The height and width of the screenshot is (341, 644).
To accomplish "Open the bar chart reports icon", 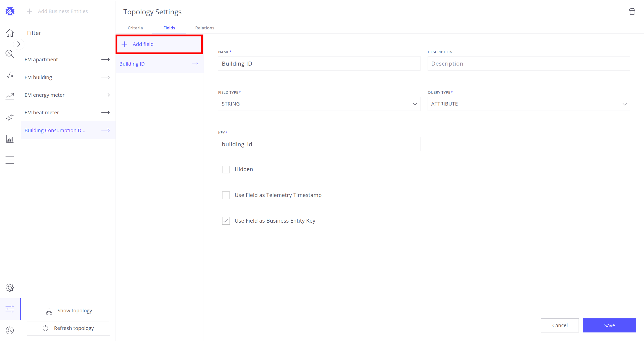I will [x=10, y=139].
